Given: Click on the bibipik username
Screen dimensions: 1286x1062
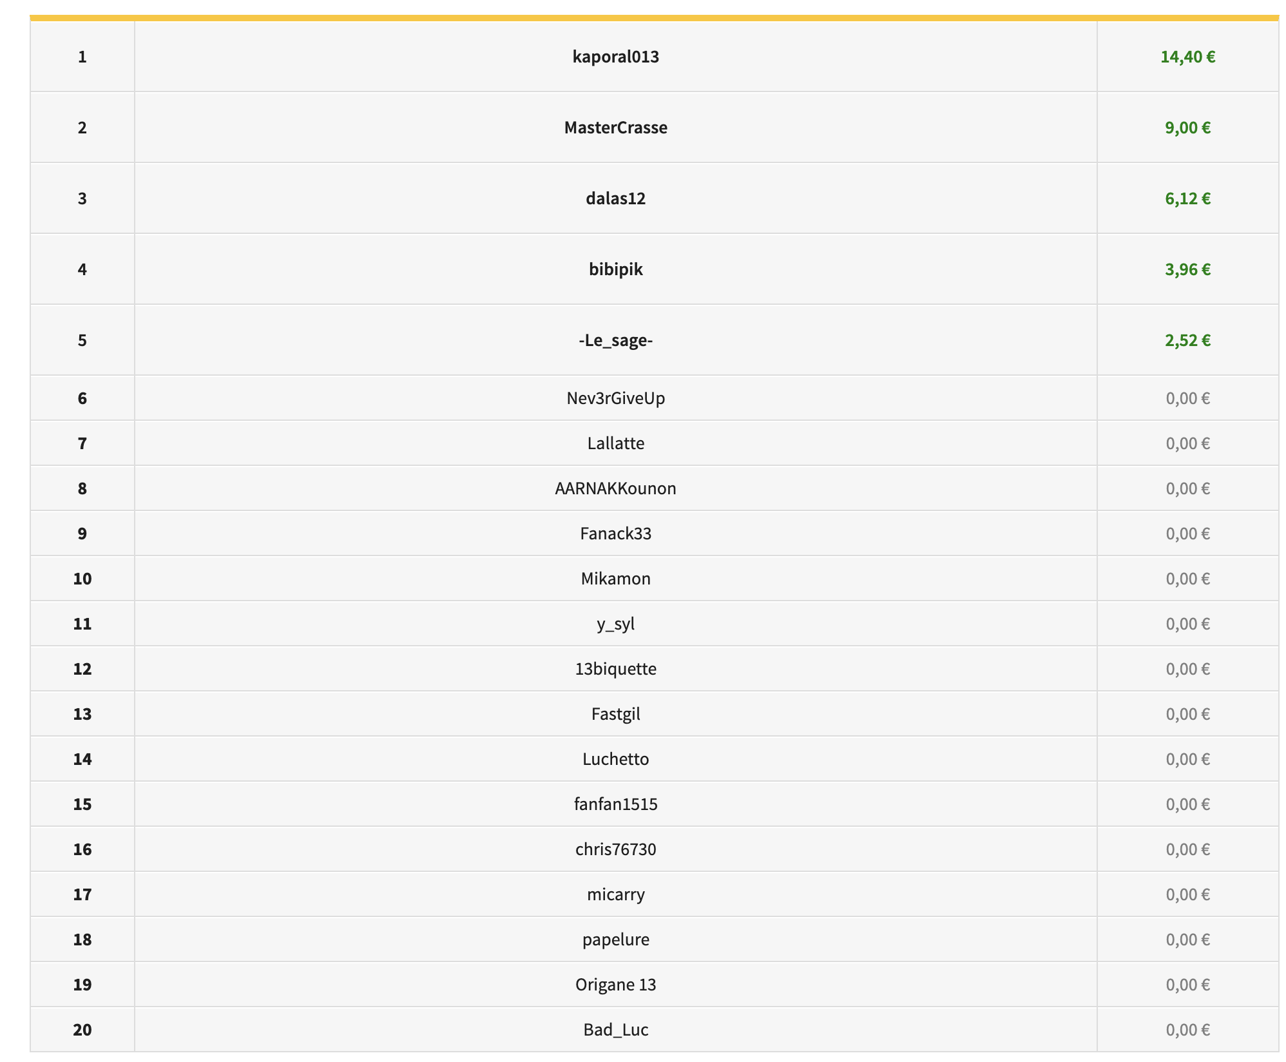Looking at the screenshot, I should [x=615, y=269].
